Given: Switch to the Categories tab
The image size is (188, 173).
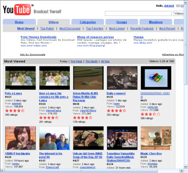Looking at the screenshot, I should tap(88, 22).
